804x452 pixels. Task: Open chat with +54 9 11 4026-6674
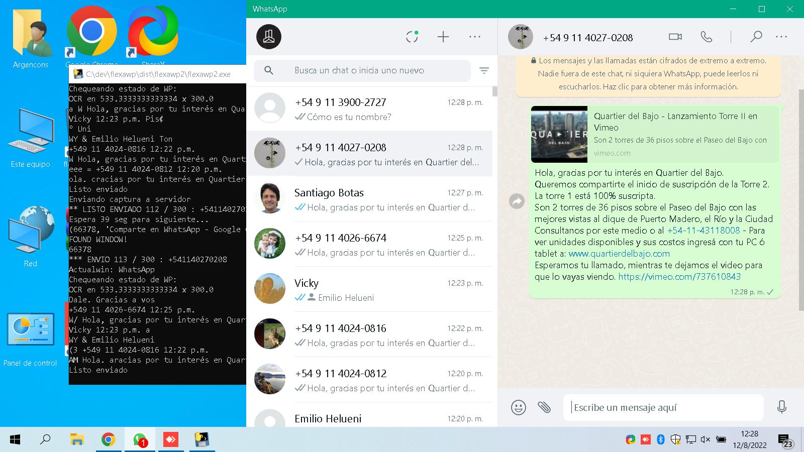(x=369, y=244)
